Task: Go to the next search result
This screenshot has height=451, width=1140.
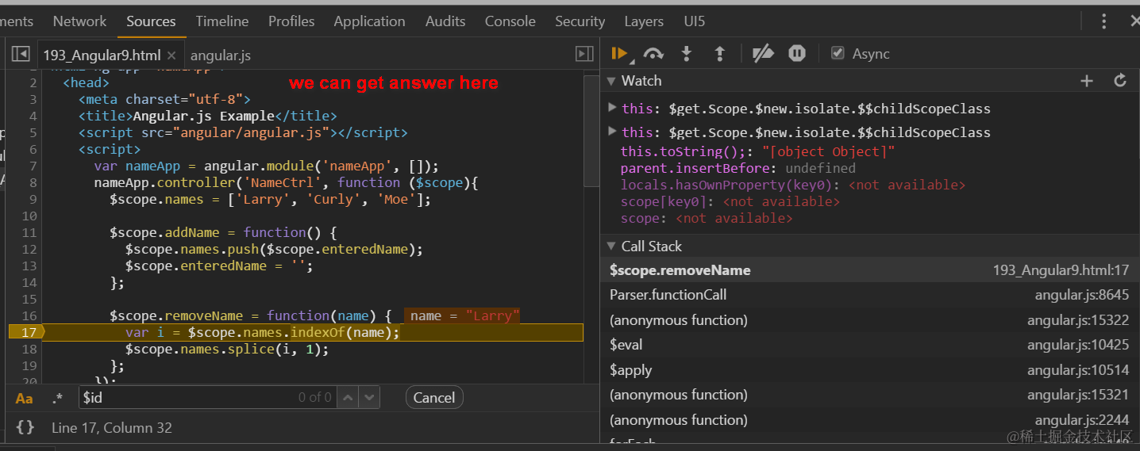Action: [x=369, y=397]
